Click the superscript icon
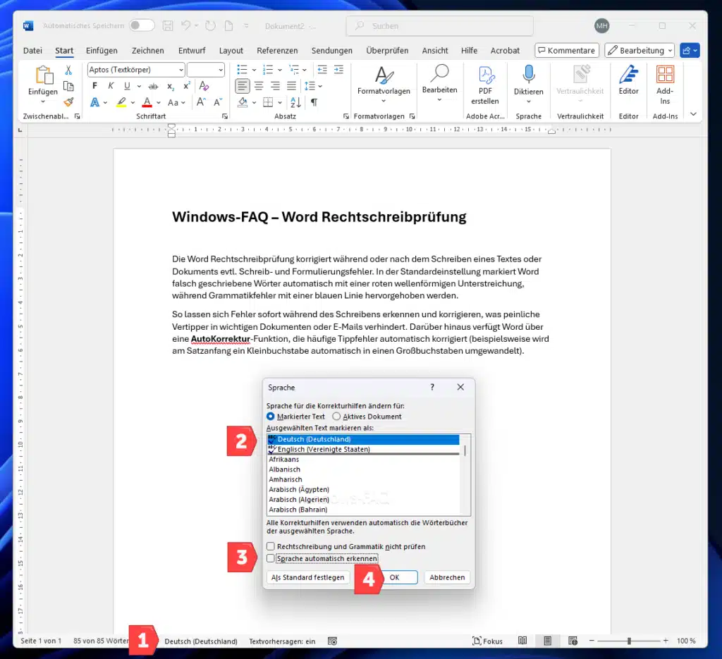The width and height of the screenshot is (722, 659). (186, 85)
